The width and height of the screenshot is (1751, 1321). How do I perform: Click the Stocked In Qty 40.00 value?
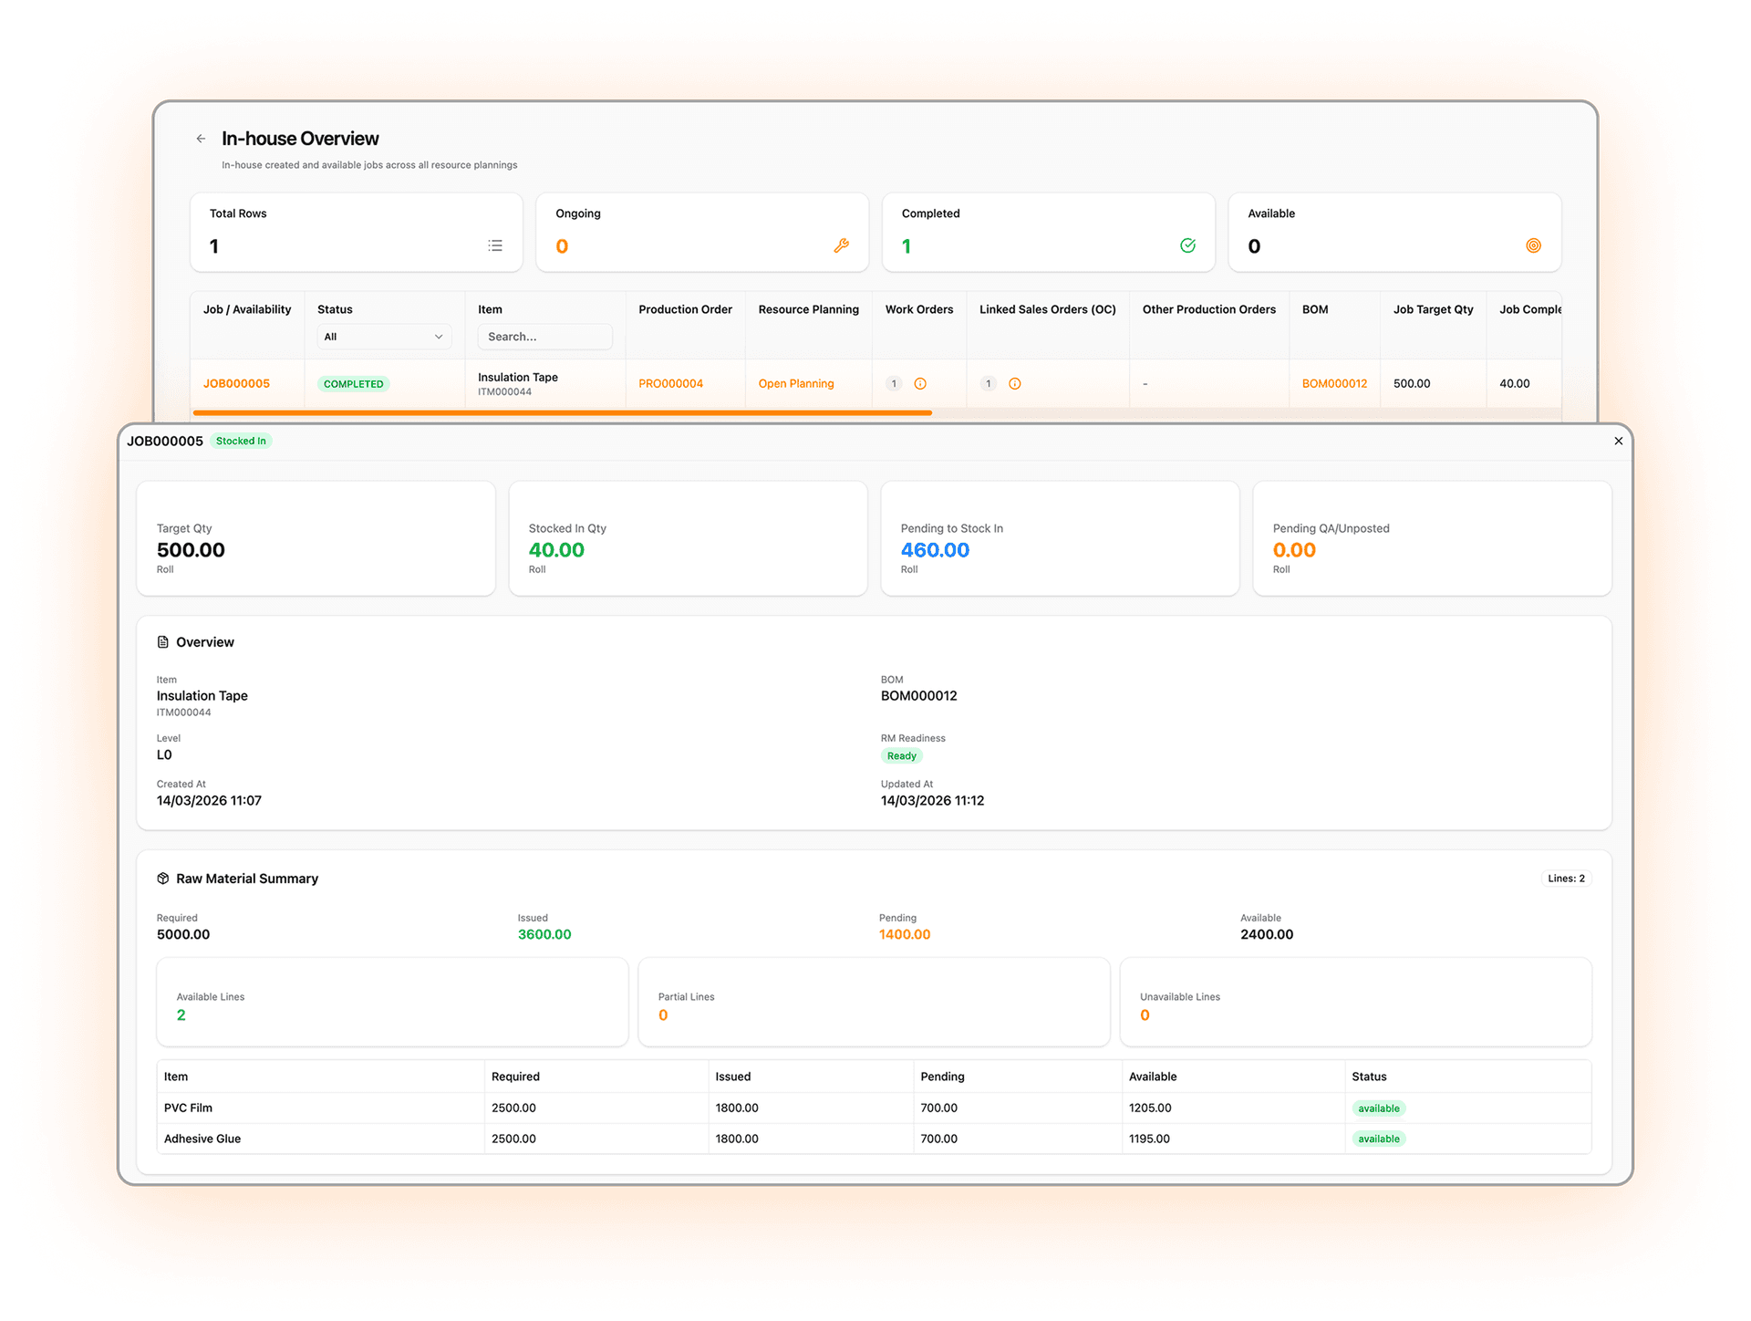(x=556, y=550)
